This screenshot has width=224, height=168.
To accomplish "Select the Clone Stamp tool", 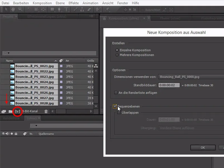I will pyautogui.click(x=82, y=10).
